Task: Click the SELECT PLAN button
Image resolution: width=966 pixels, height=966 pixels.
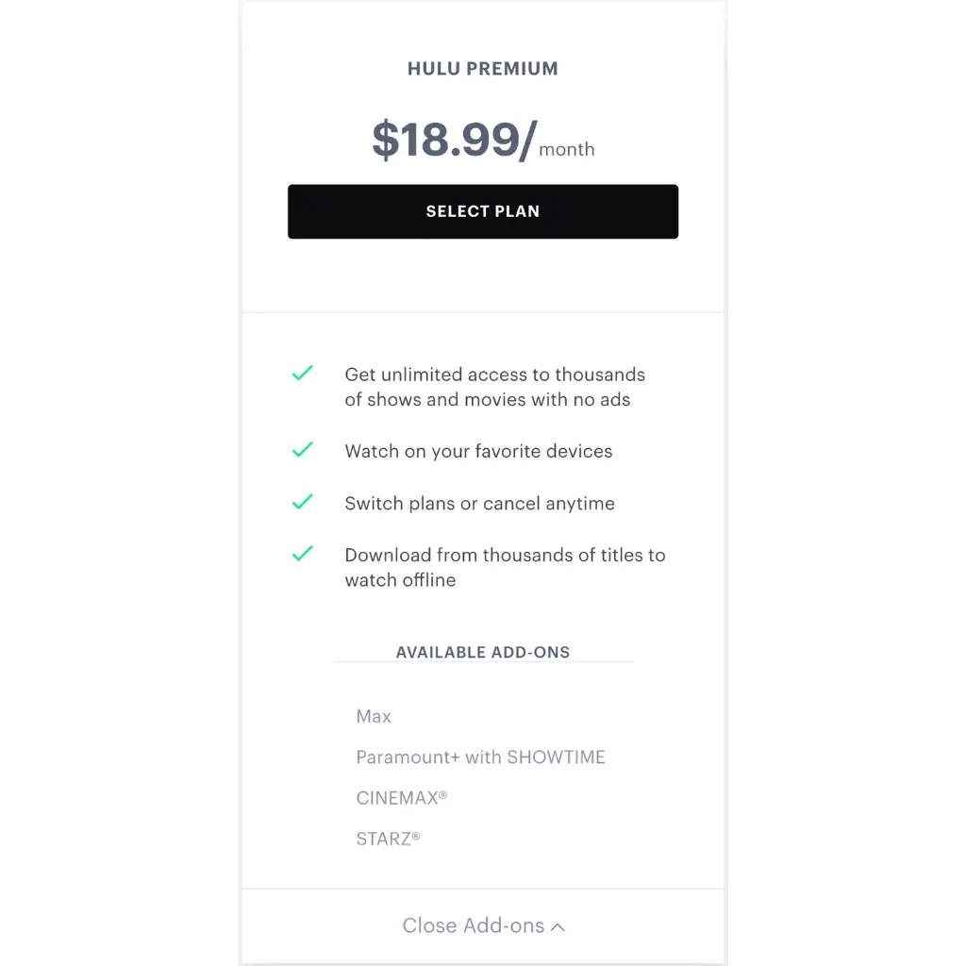Action: [x=482, y=211]
